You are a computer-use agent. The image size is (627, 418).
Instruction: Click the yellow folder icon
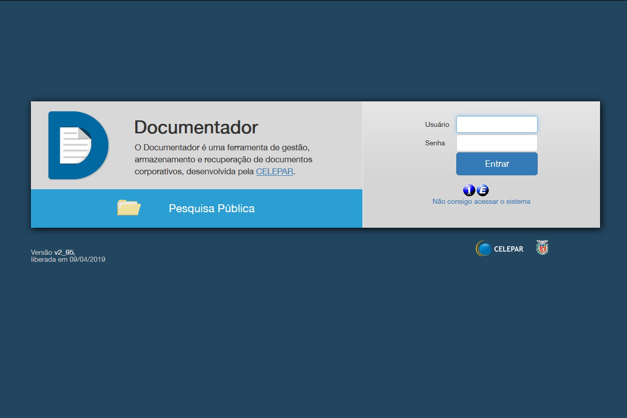[x=128, y=208]
